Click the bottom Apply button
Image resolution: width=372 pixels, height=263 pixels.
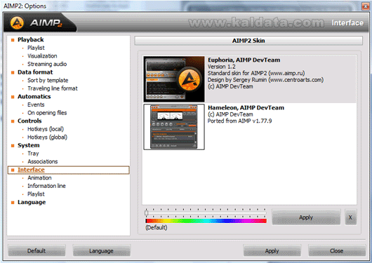(272, 250)
